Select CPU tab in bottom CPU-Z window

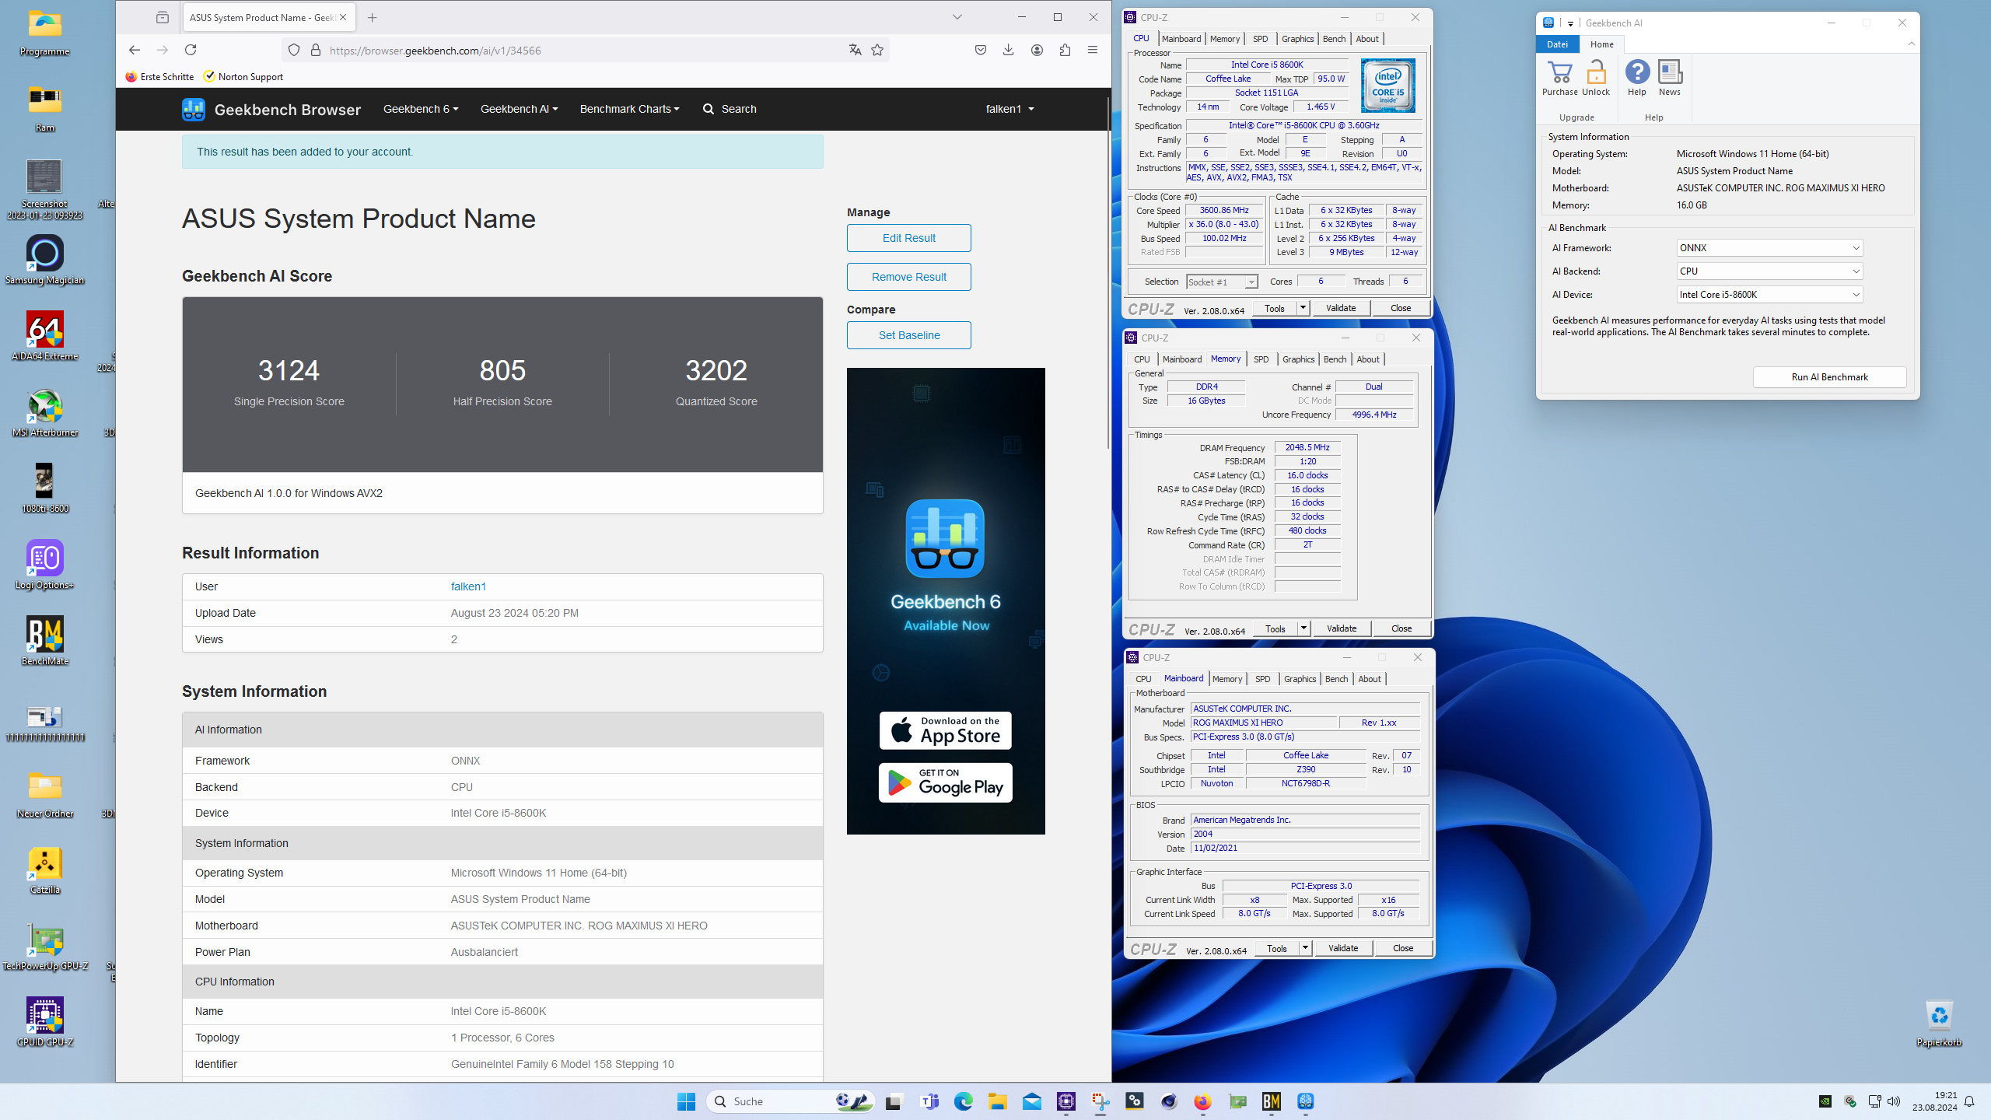1143,679
